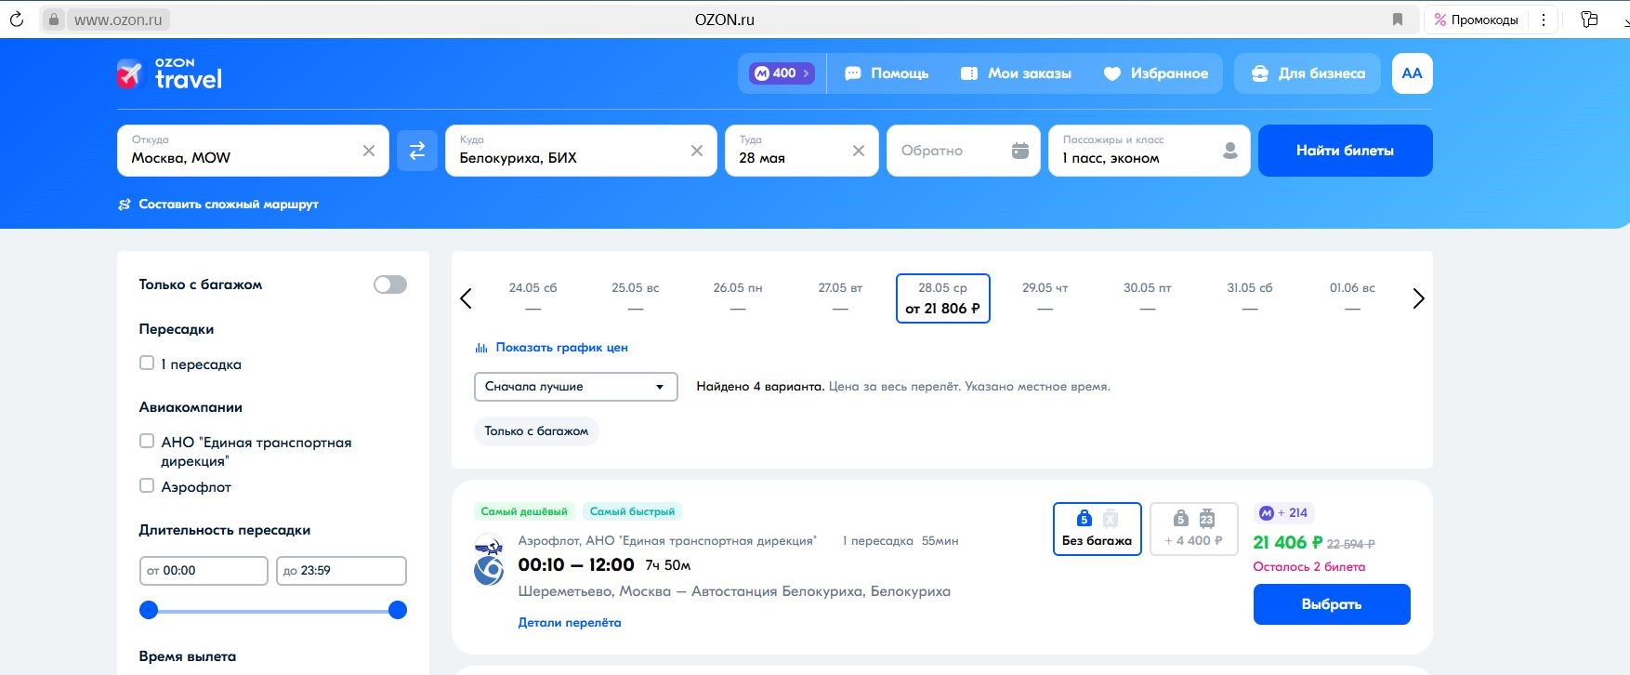Click right handle of transfer duration slider

tap(398, 610)
